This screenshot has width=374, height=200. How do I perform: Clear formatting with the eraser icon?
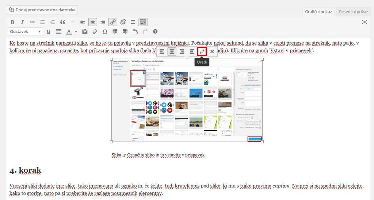coord(95,32)
